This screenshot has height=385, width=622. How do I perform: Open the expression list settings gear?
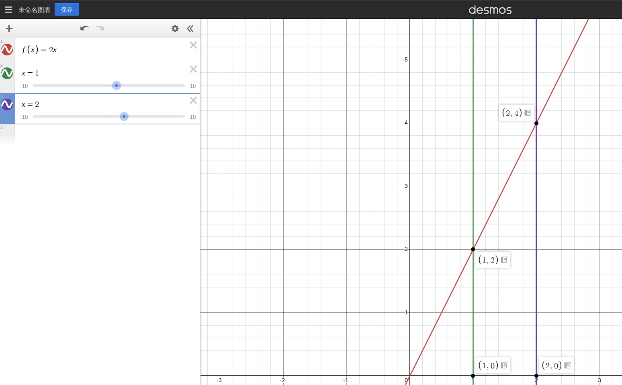click(x=175, y=29)
